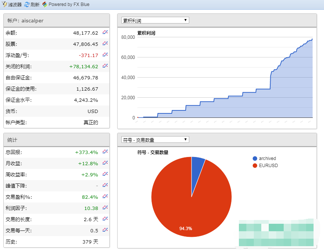Click the red EURUSD pie slice

(x=187, y=209)
